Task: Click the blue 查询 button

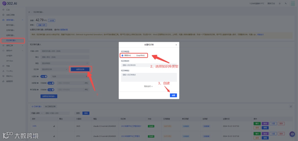Action: (86, 113)
